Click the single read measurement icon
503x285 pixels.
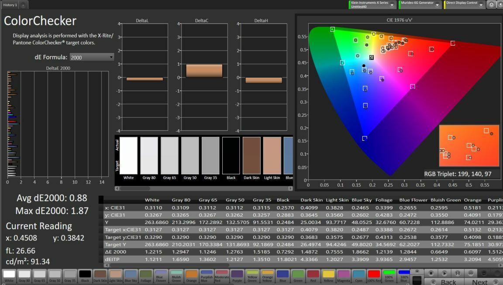(x=458, y=273)
